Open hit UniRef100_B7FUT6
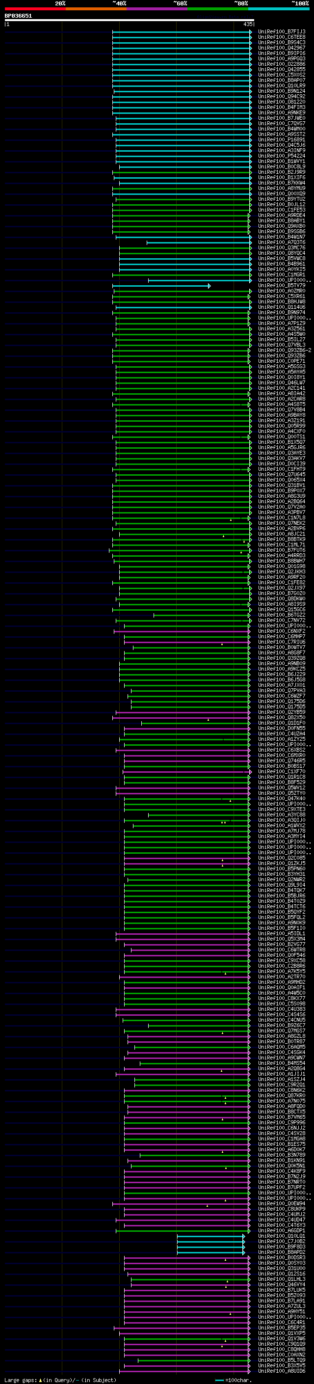Viewport: 314px width, 1384px height. pyautogui.click(x=281, y=550)
